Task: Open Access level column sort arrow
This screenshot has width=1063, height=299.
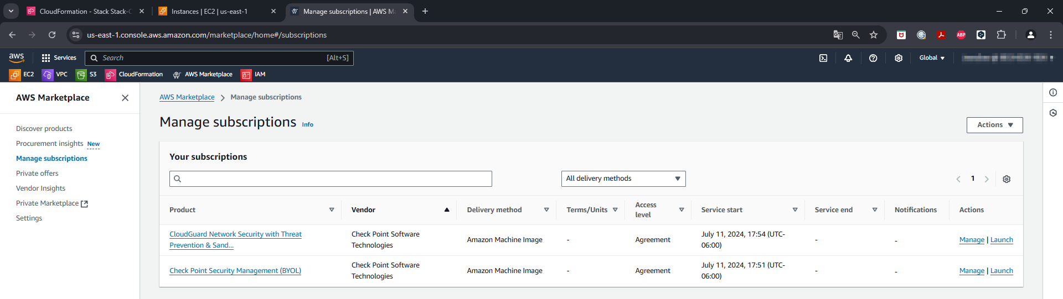Action: pos(682,210)
